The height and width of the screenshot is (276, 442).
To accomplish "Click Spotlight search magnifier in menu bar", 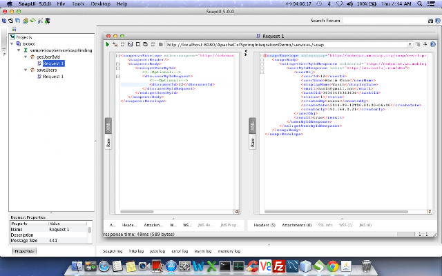I will click(x=420, y=3).
